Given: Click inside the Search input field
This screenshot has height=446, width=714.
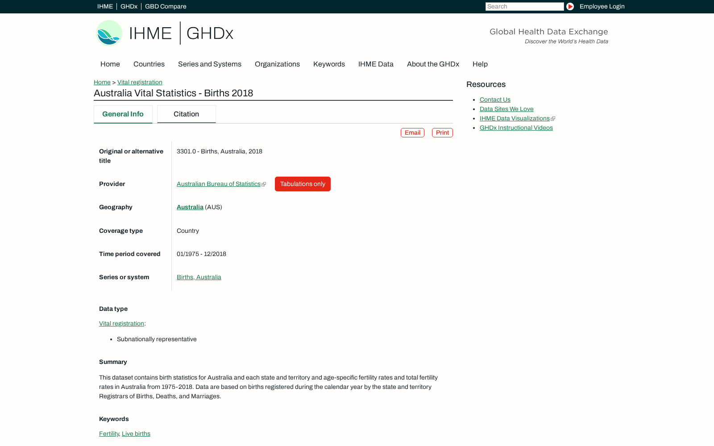Looking at the screenshot, I should pyautogui.click(x=525, y=6).
